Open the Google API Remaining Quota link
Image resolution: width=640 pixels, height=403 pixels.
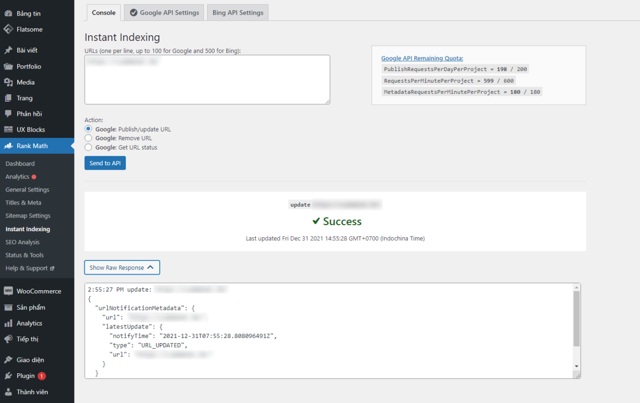coord(422,58)
